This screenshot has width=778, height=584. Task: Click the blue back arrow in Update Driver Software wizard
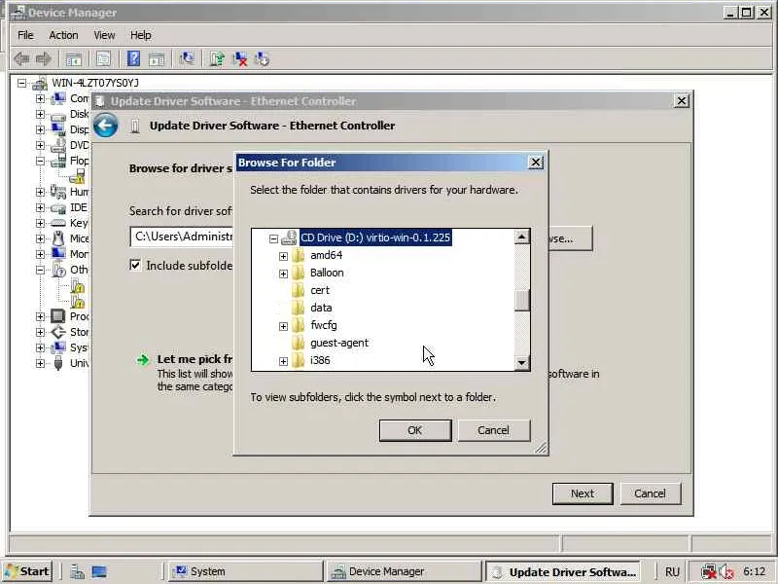[106, 126]
